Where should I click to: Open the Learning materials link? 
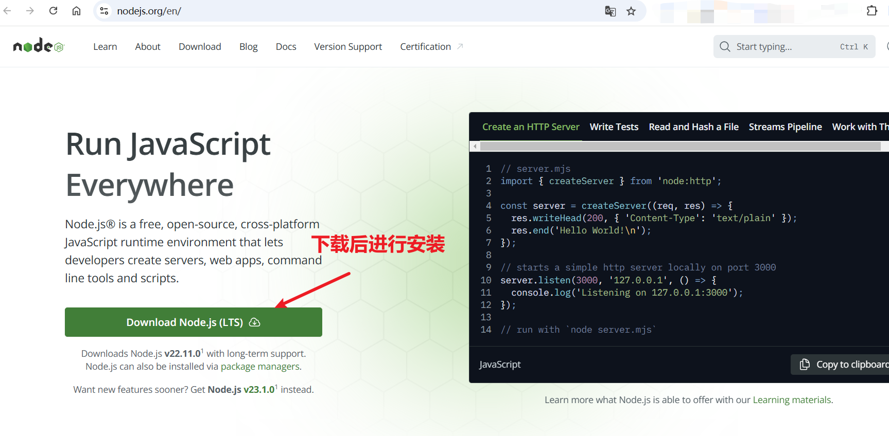792,400
